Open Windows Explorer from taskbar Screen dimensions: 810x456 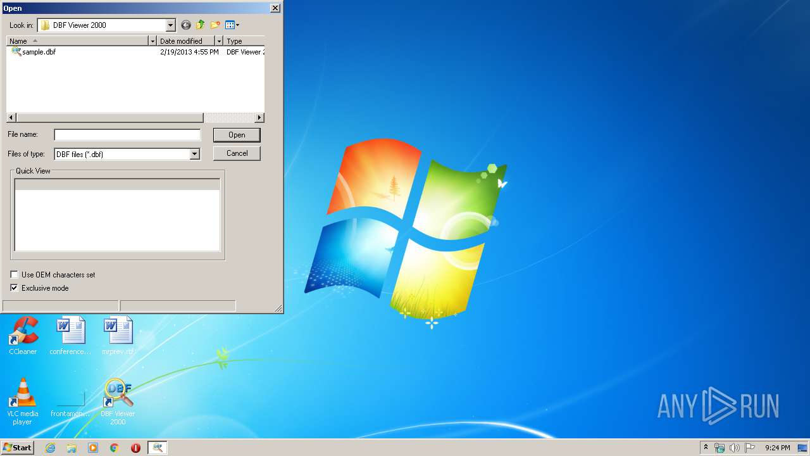coord(72,448)
